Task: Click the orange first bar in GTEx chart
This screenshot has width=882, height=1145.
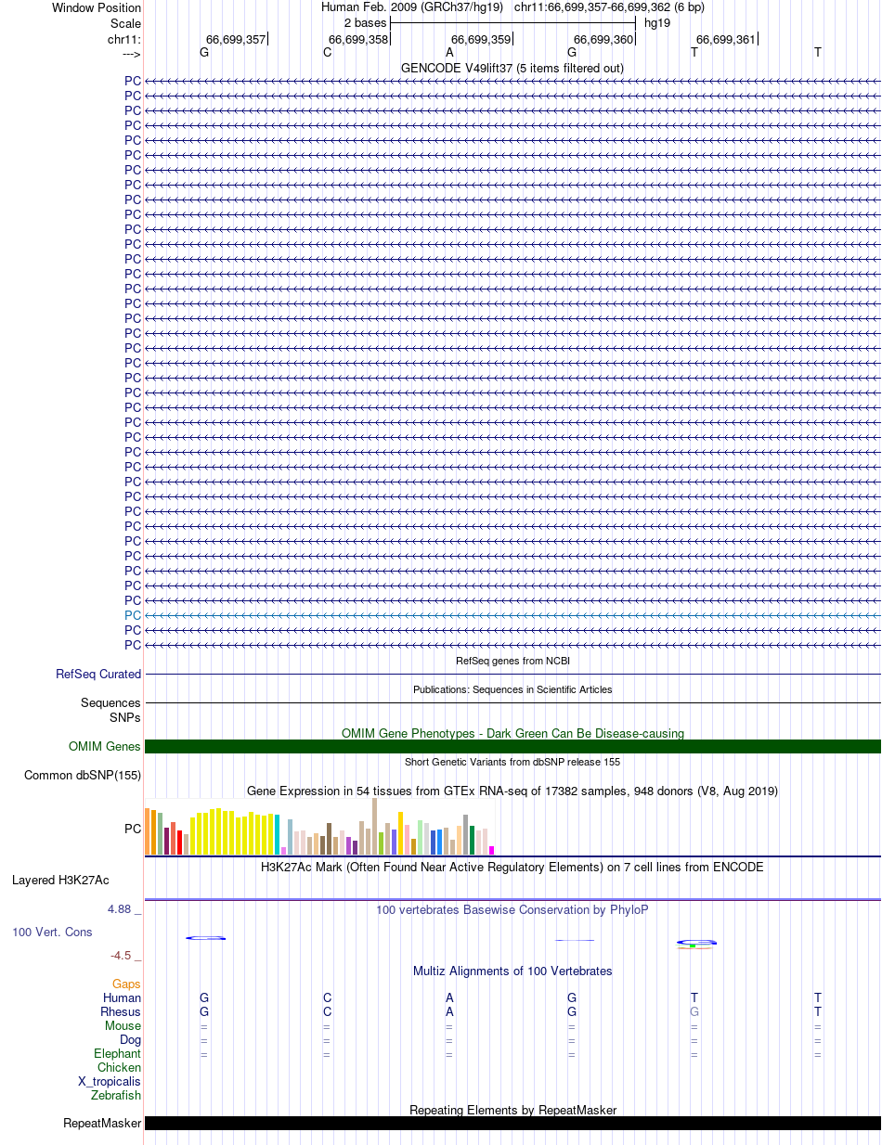Action: click(x=147, y=831)
